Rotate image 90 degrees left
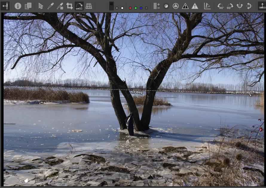This screenshot has height=188, width=266. 221,6
